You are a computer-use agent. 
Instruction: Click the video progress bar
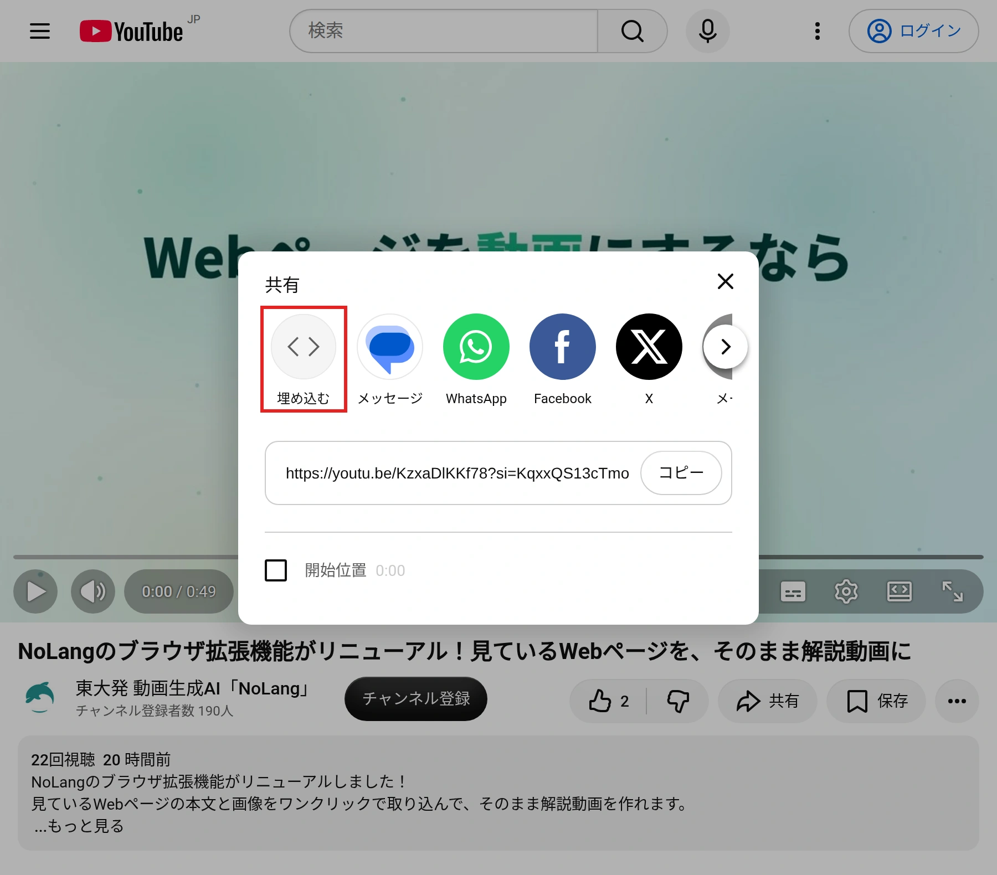(126, 557)
